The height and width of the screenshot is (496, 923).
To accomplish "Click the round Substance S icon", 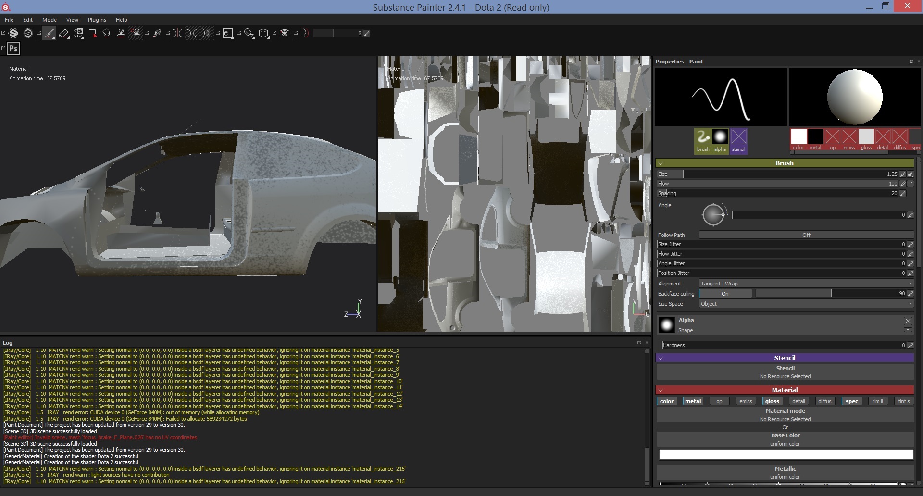I will pos(28,33).
